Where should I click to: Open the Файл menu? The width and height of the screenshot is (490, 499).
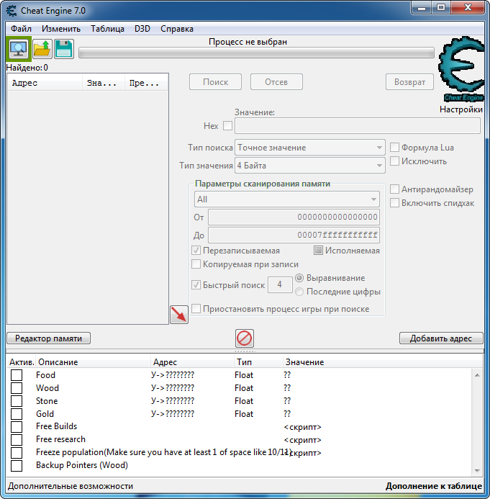(21, 29)
